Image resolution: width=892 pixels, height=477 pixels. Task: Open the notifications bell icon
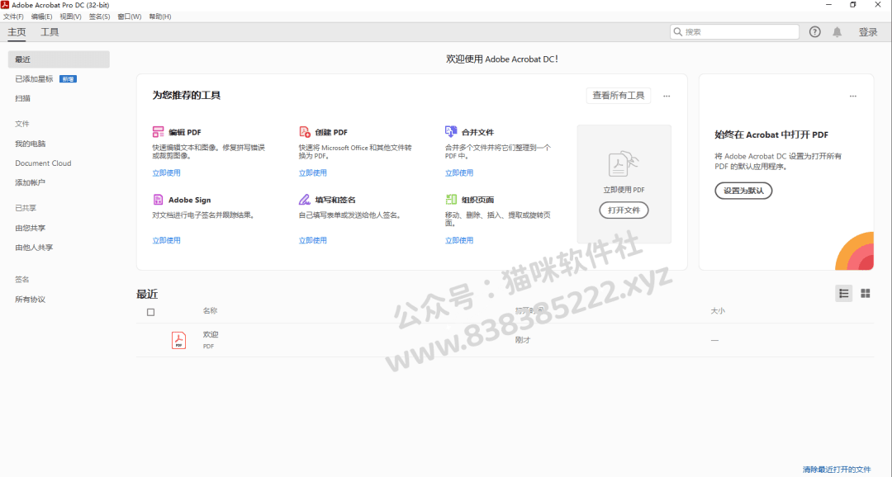point(837,32)
